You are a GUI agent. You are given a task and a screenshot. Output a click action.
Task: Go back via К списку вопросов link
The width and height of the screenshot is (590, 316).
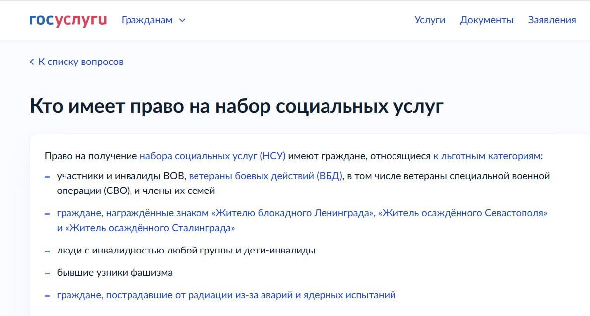[76, 62]
